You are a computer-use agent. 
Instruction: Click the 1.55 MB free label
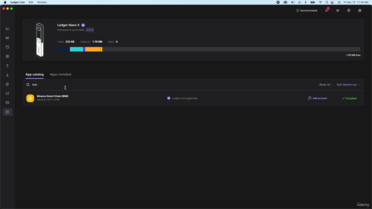(353, 55)
